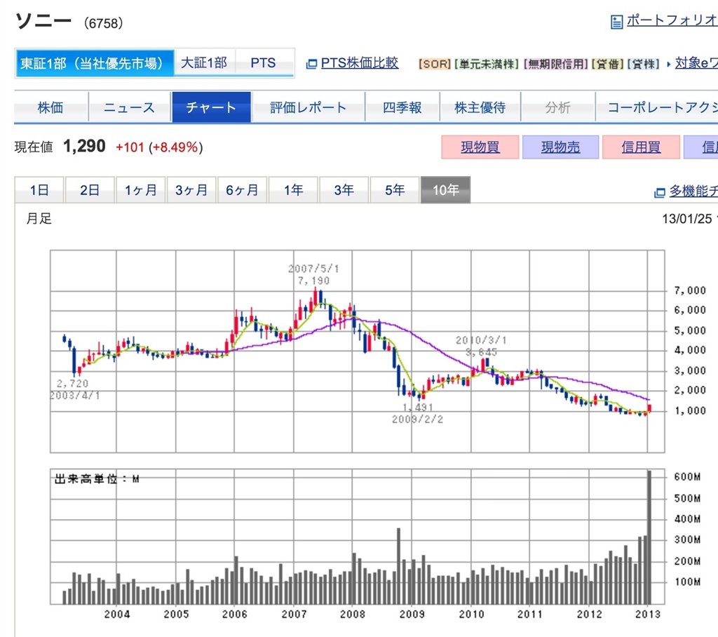Open the 株主優待 tab

click(480, 107)
